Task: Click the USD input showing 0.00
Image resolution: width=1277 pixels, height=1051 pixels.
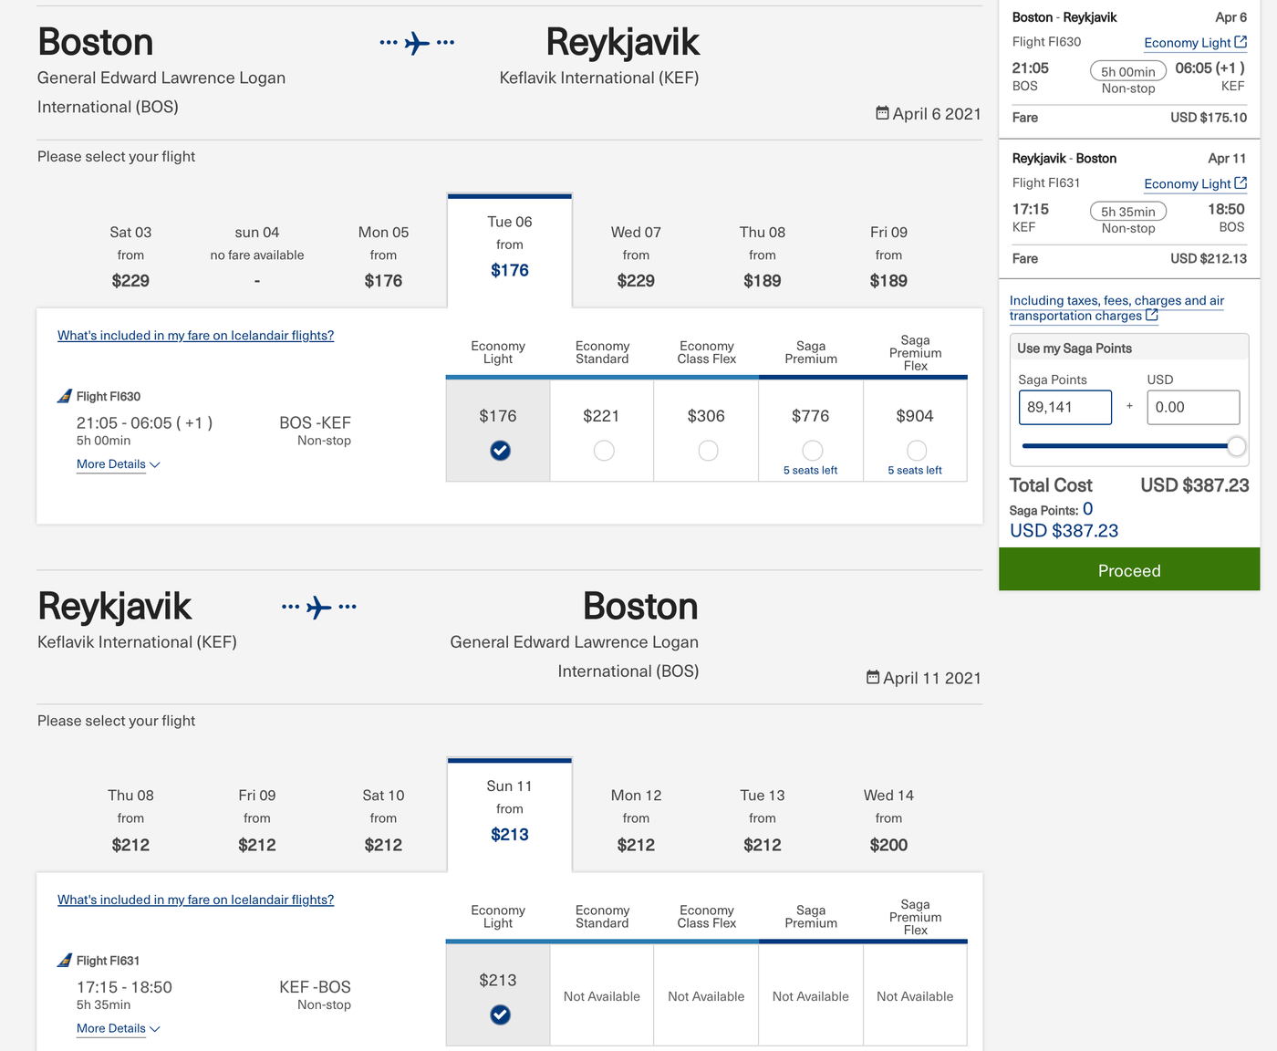Action: (x=1193, y=407)
